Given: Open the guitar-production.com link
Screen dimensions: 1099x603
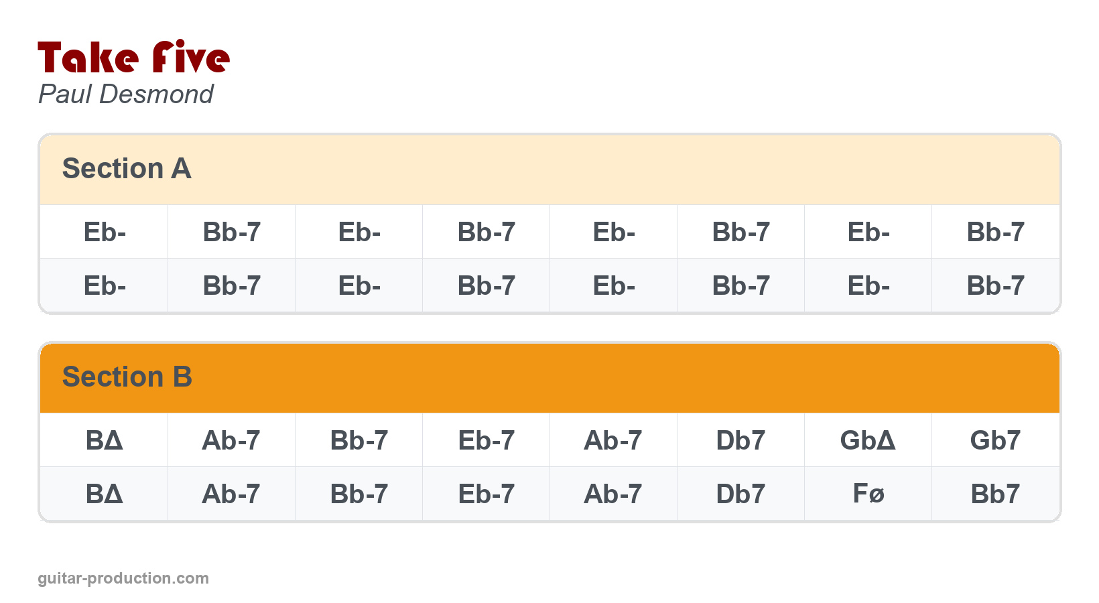Looking at the screenshot, I should pos(123,578).
